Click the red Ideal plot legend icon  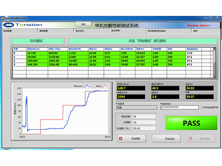(x=105, y=86)
